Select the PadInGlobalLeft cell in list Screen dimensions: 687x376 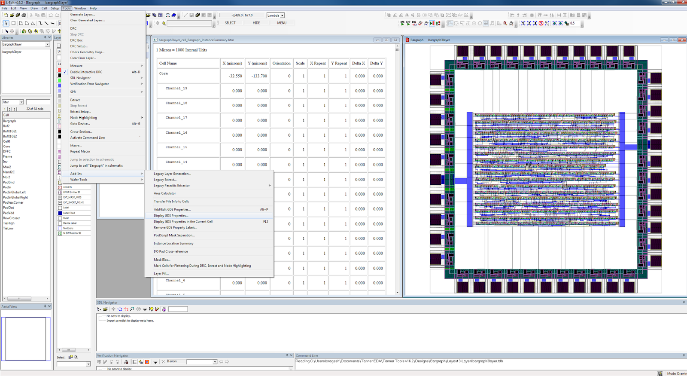(x=15, y=192)
